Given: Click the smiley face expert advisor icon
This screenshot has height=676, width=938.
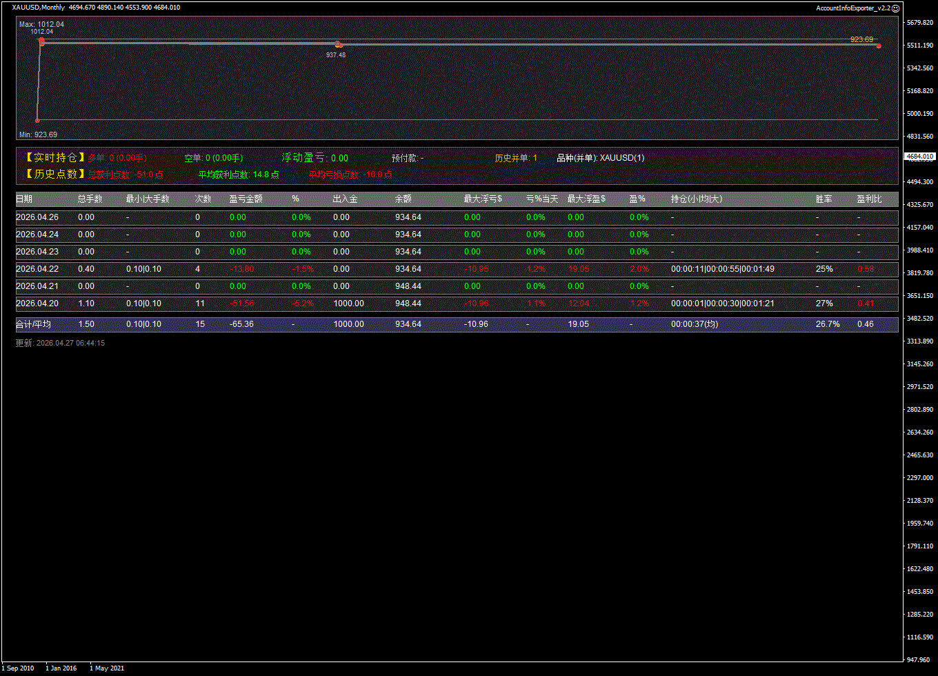Looking at the screenshot, I should (896, 8).
